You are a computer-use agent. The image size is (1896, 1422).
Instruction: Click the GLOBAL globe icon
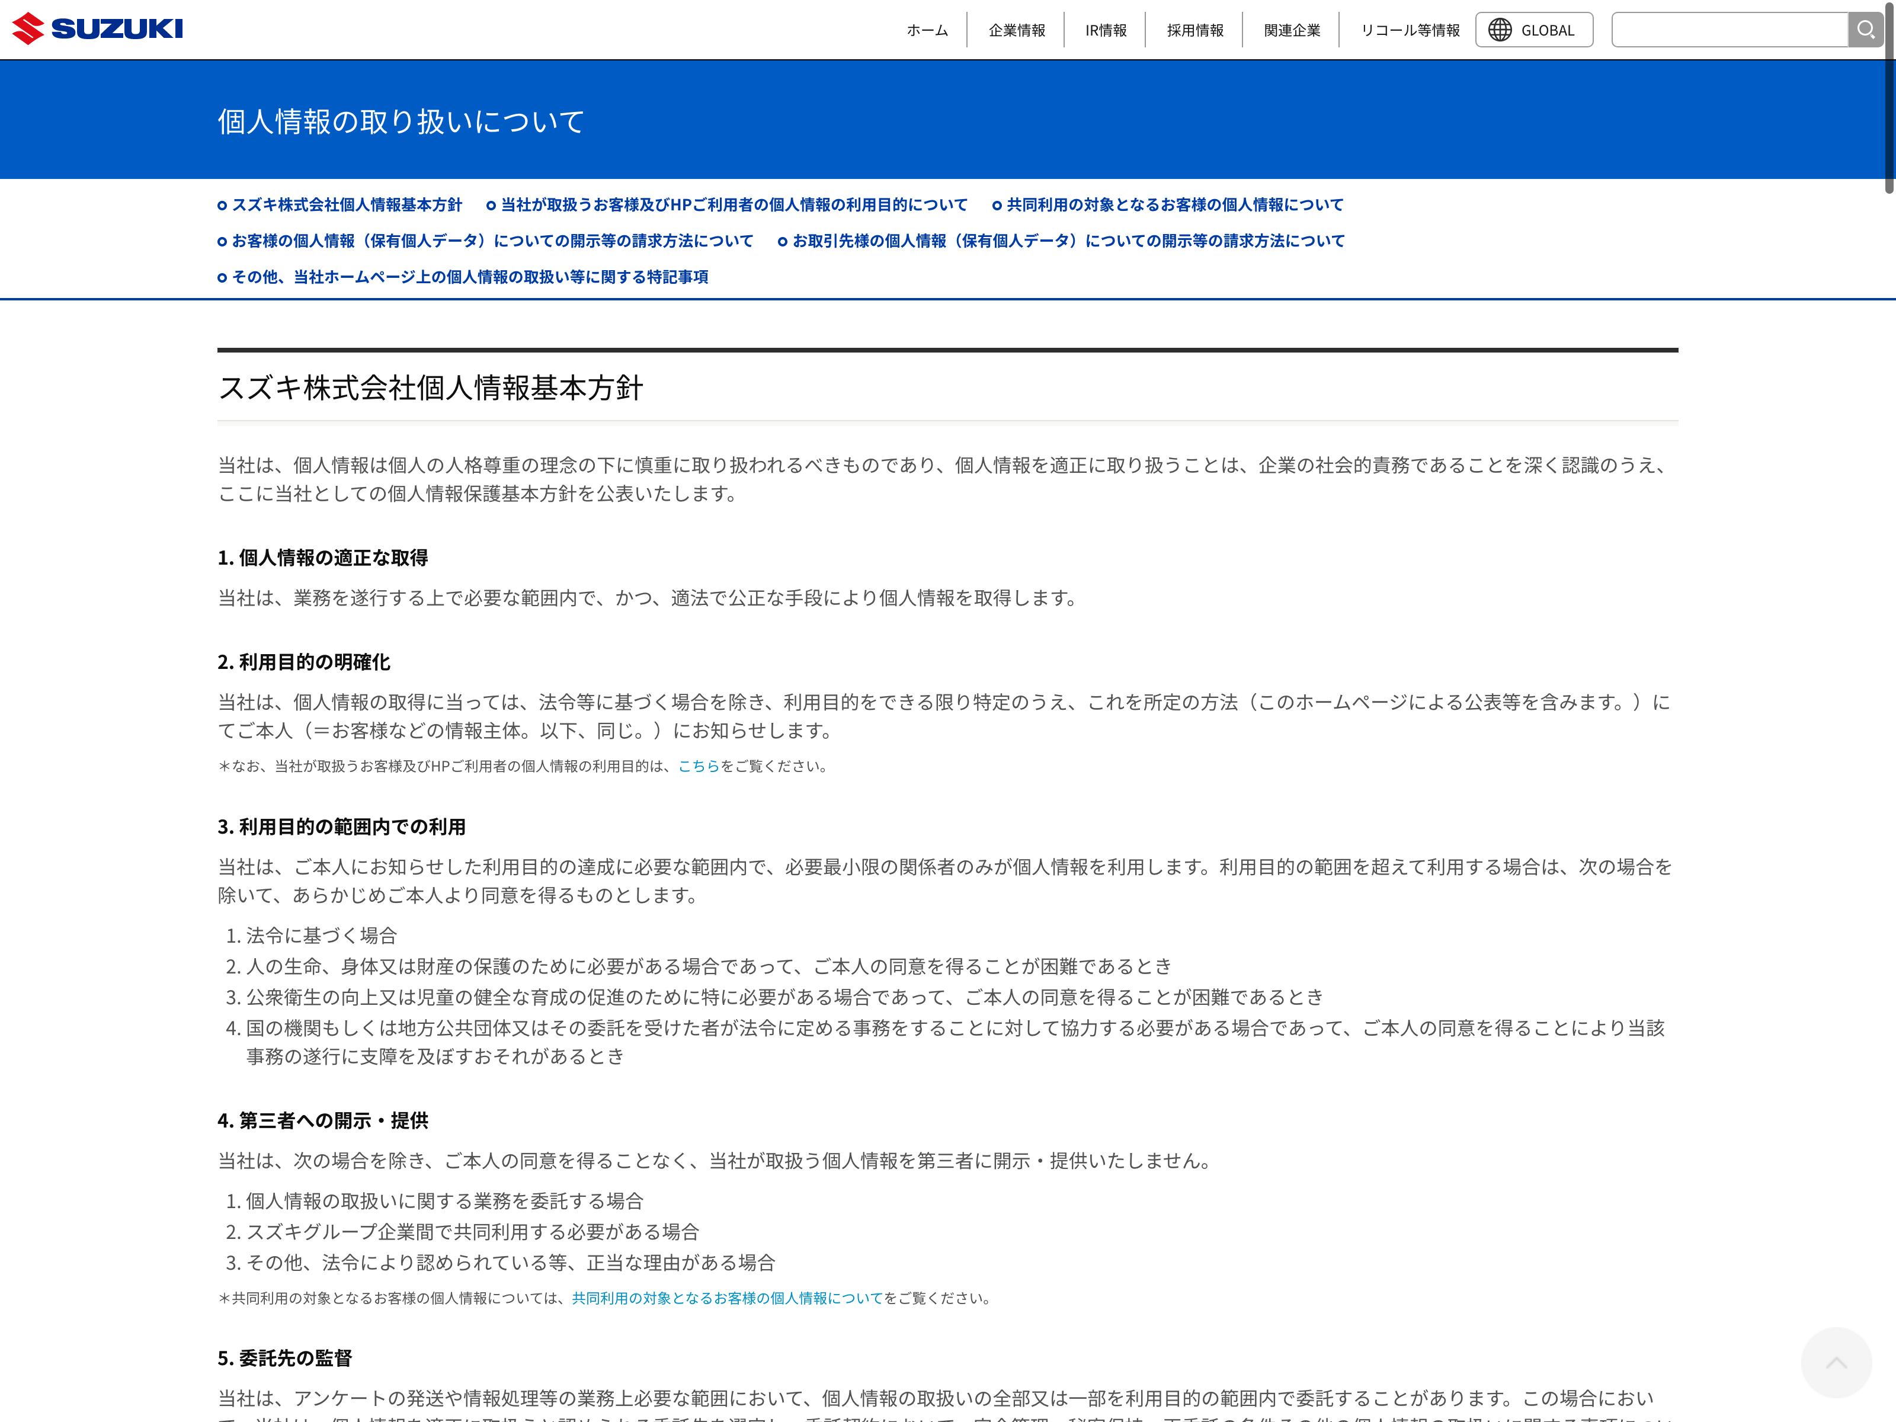[x=1499, y=30]
